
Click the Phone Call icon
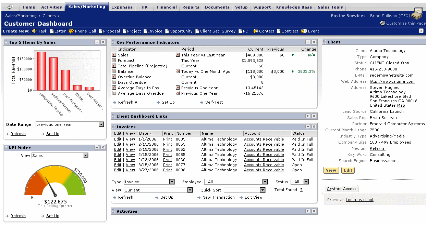[71, 31]
